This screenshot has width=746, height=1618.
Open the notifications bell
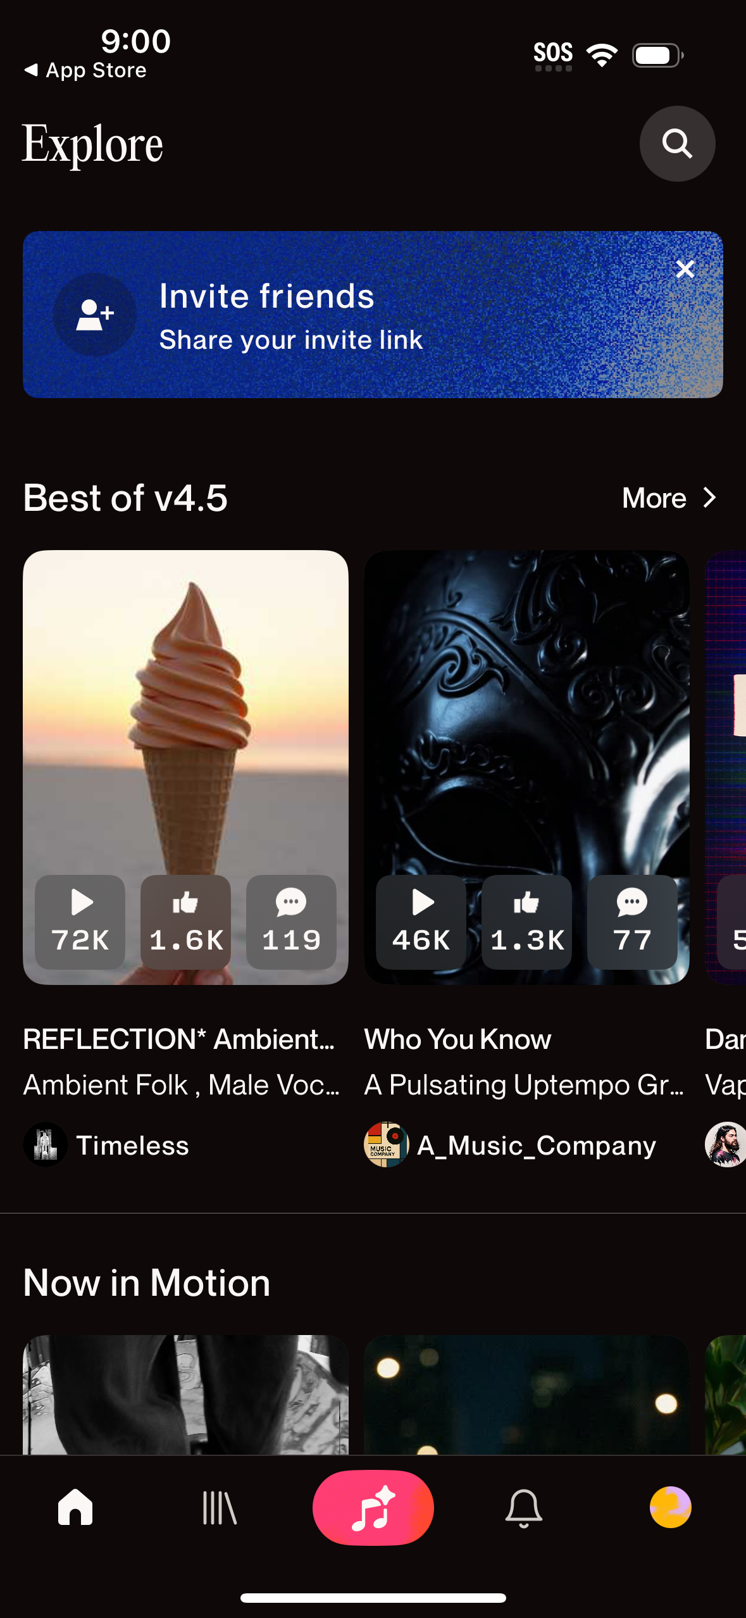click(x=524, y=1508)
